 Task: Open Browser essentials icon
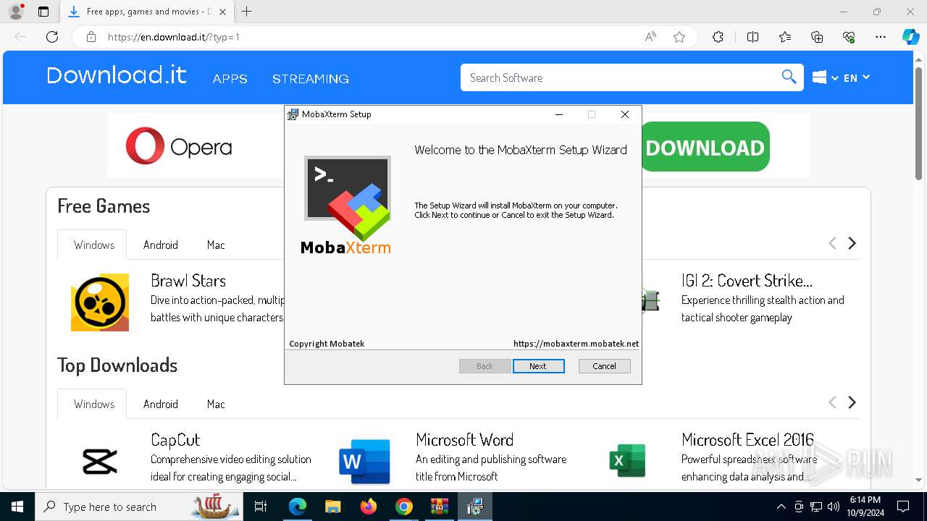(849, 37)
